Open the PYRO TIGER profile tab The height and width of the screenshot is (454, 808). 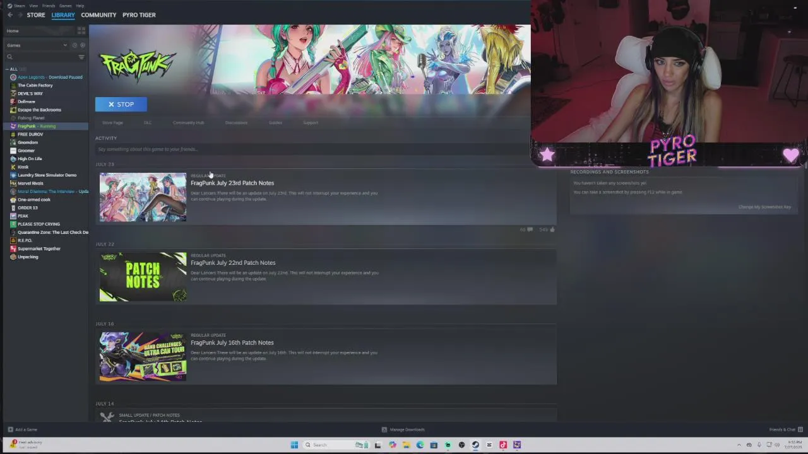point(139,15)
